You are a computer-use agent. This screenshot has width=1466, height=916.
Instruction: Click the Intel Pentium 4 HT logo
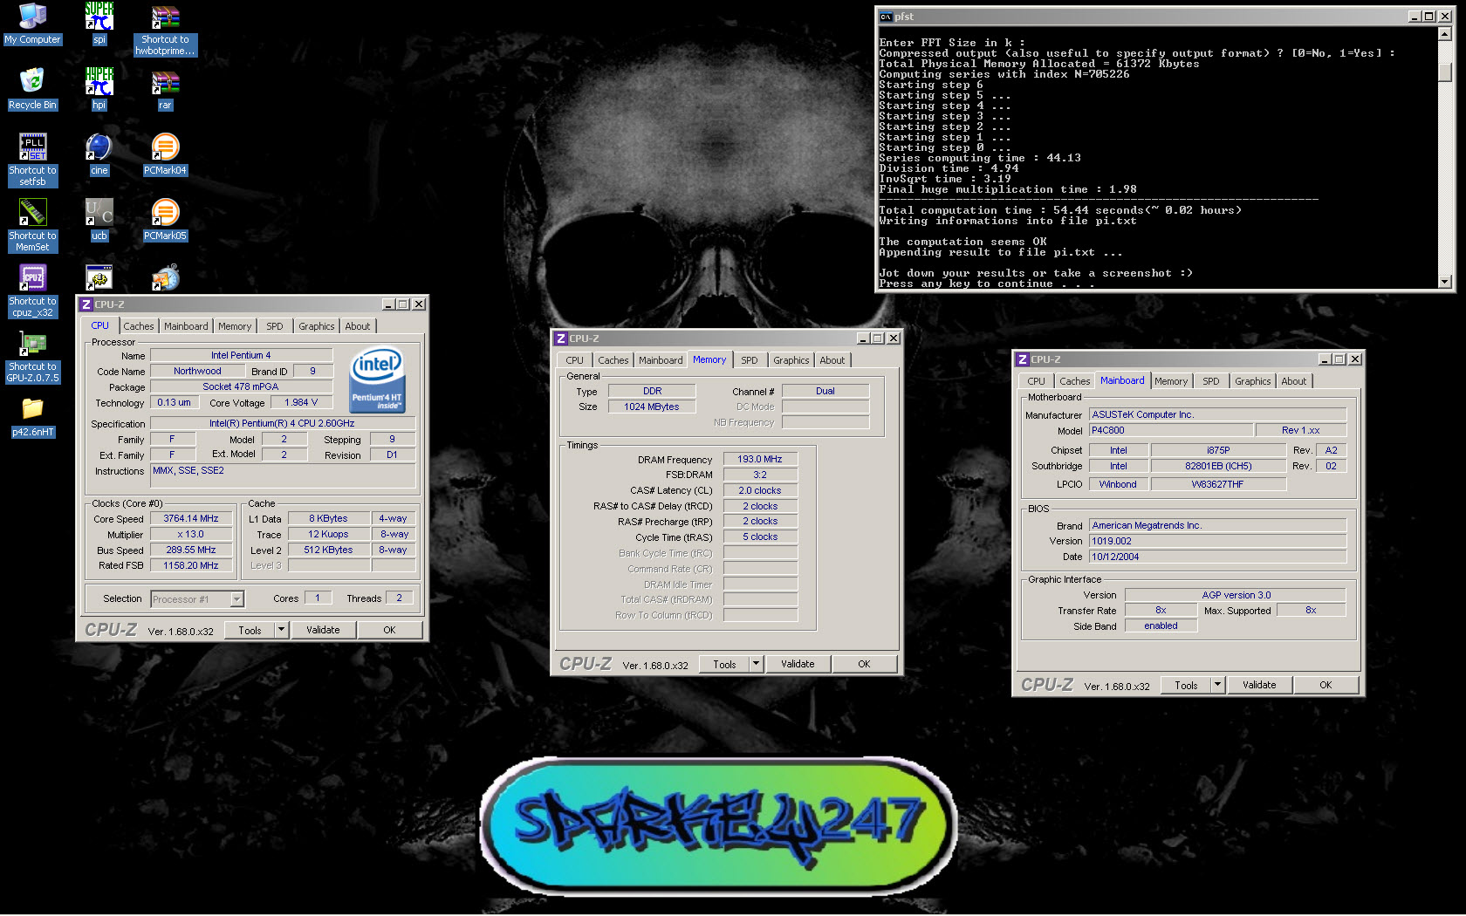tap(377, 380)
